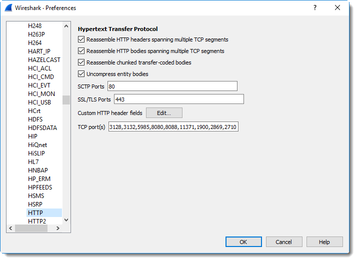
Task: Click the horizontal scroll right arrow
Action: (58, 228)
